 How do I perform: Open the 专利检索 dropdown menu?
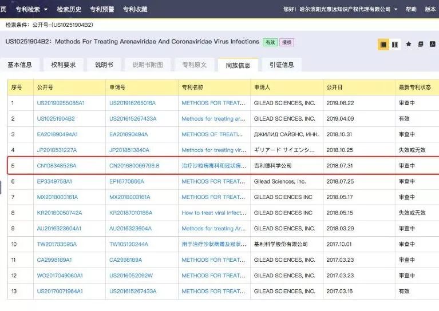point(31,9)
